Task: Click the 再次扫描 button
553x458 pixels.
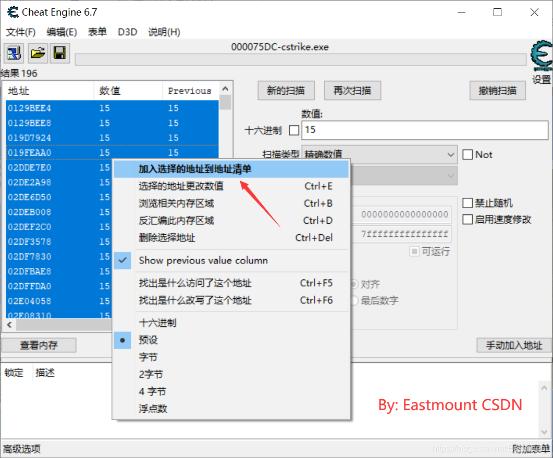Action: (352, 91)
